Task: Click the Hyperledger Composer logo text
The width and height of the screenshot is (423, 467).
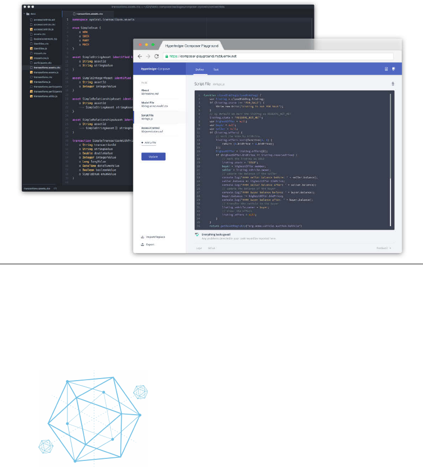Action: 156,69
